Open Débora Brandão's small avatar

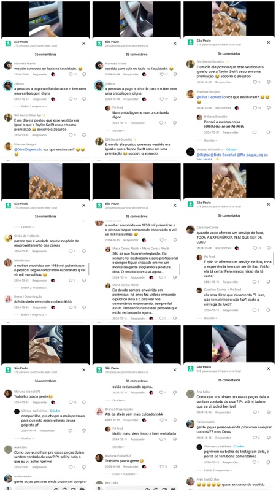coord(199,117)
